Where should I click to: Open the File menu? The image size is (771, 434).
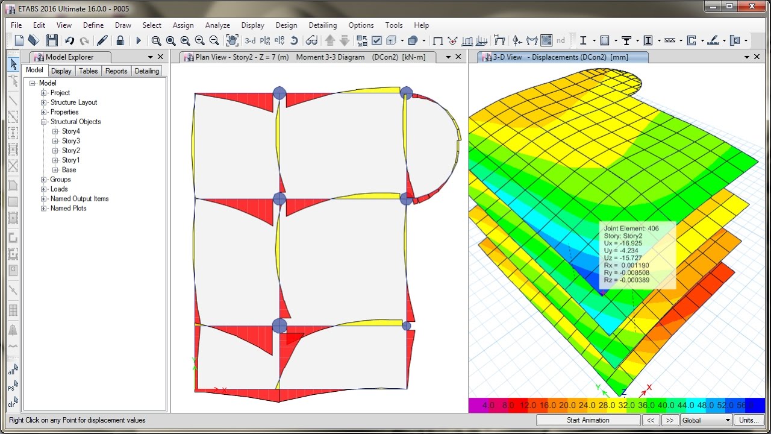(16, 25)
